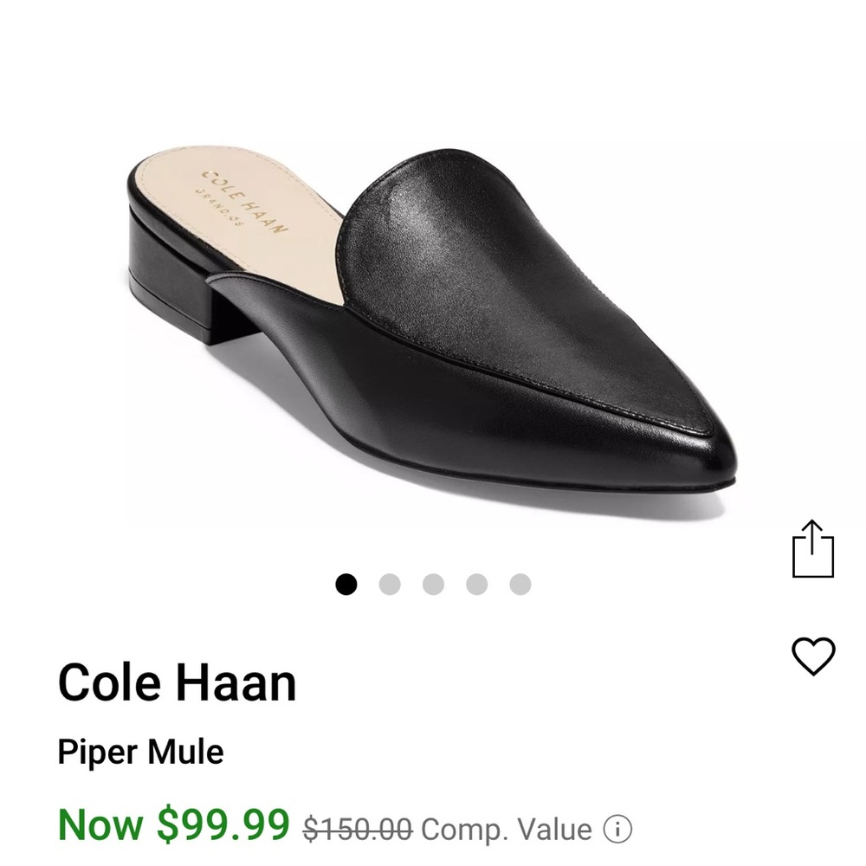Open the Cole Haan brand page
Viewport: 866px width, 866px height.
[176, 683]
